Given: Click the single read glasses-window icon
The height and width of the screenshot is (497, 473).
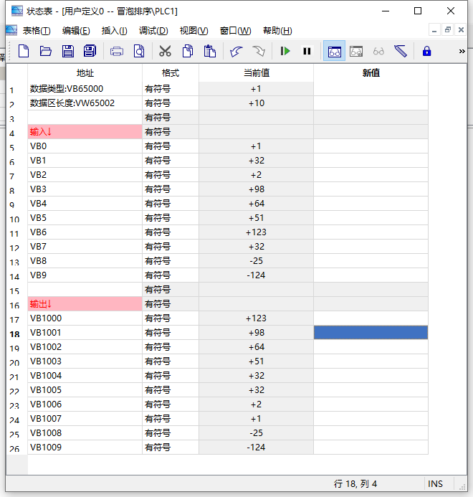Looking at the screenshot, I should (356, 51).
